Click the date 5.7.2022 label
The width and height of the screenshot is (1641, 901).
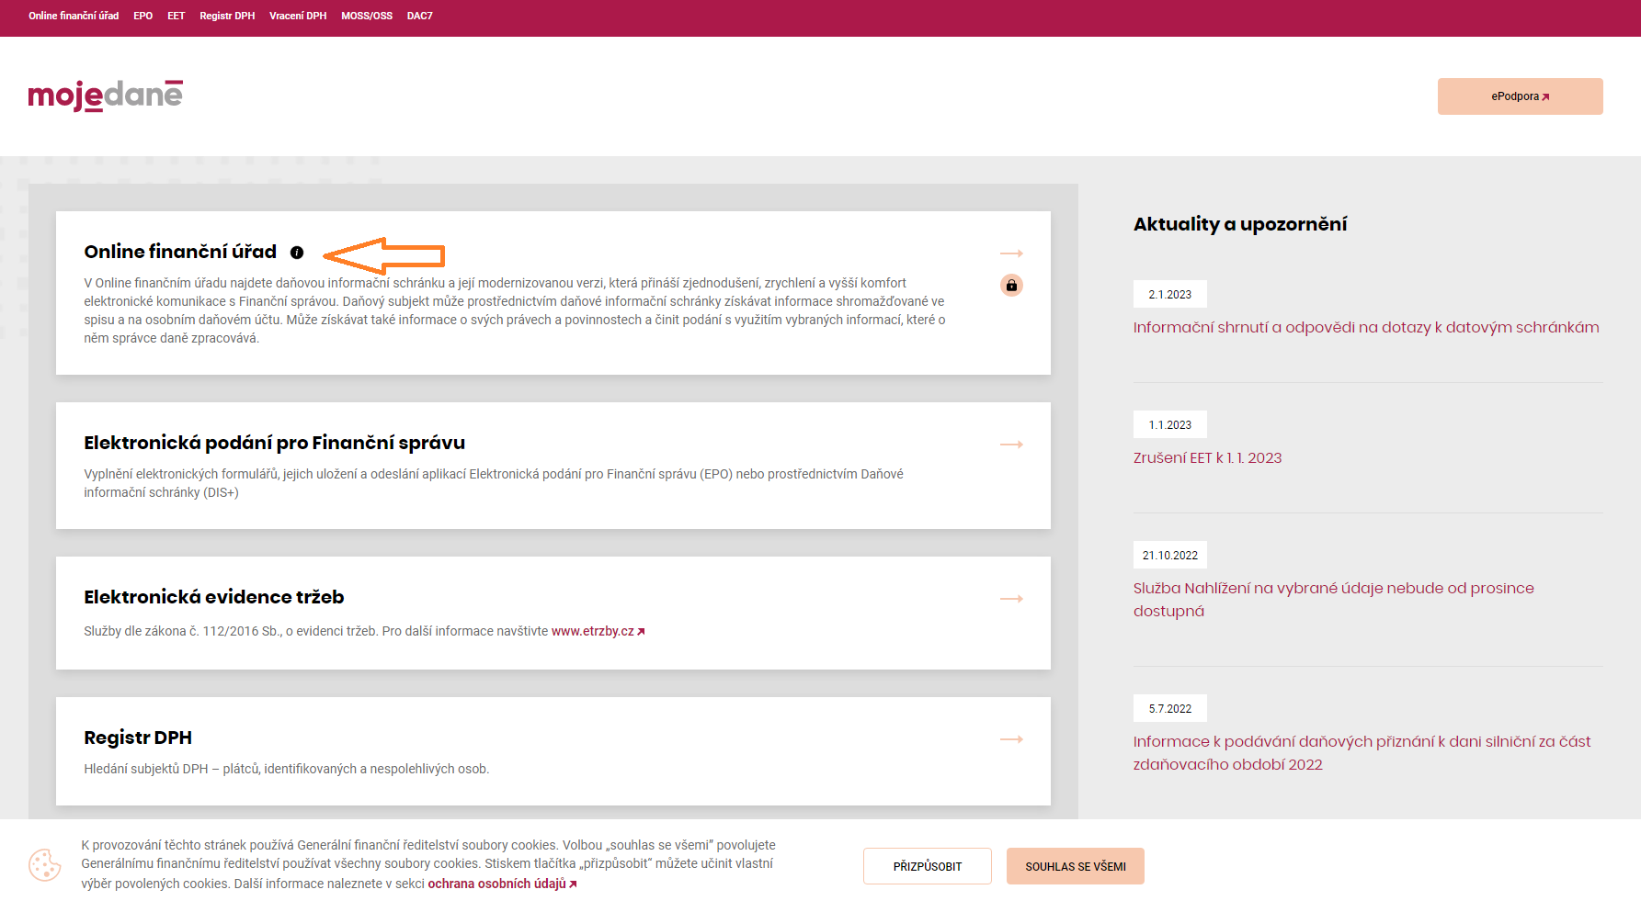pyautogui.click(x=1169, y=709)
